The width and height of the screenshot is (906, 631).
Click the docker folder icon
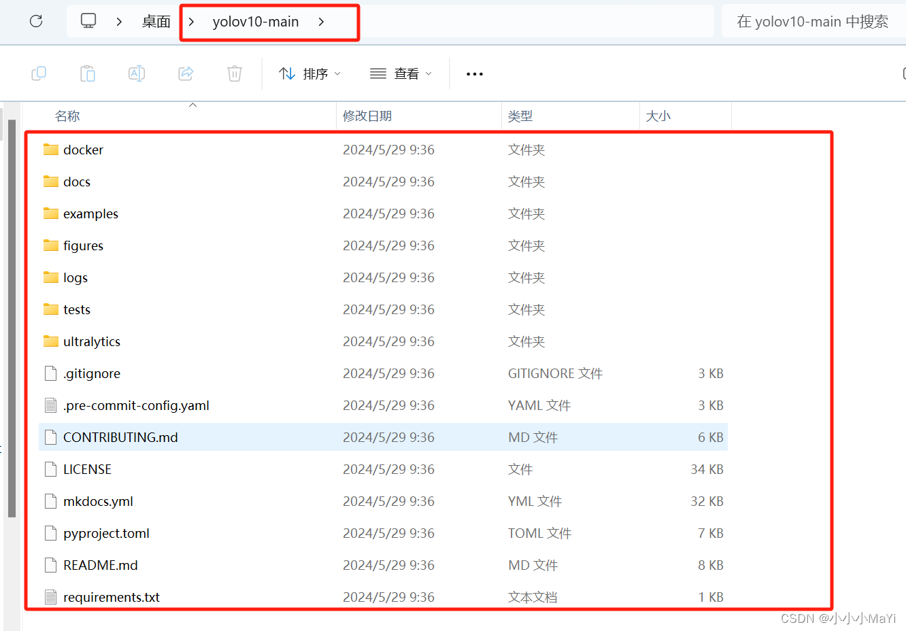pyautogui.click(x=51, y=150)
